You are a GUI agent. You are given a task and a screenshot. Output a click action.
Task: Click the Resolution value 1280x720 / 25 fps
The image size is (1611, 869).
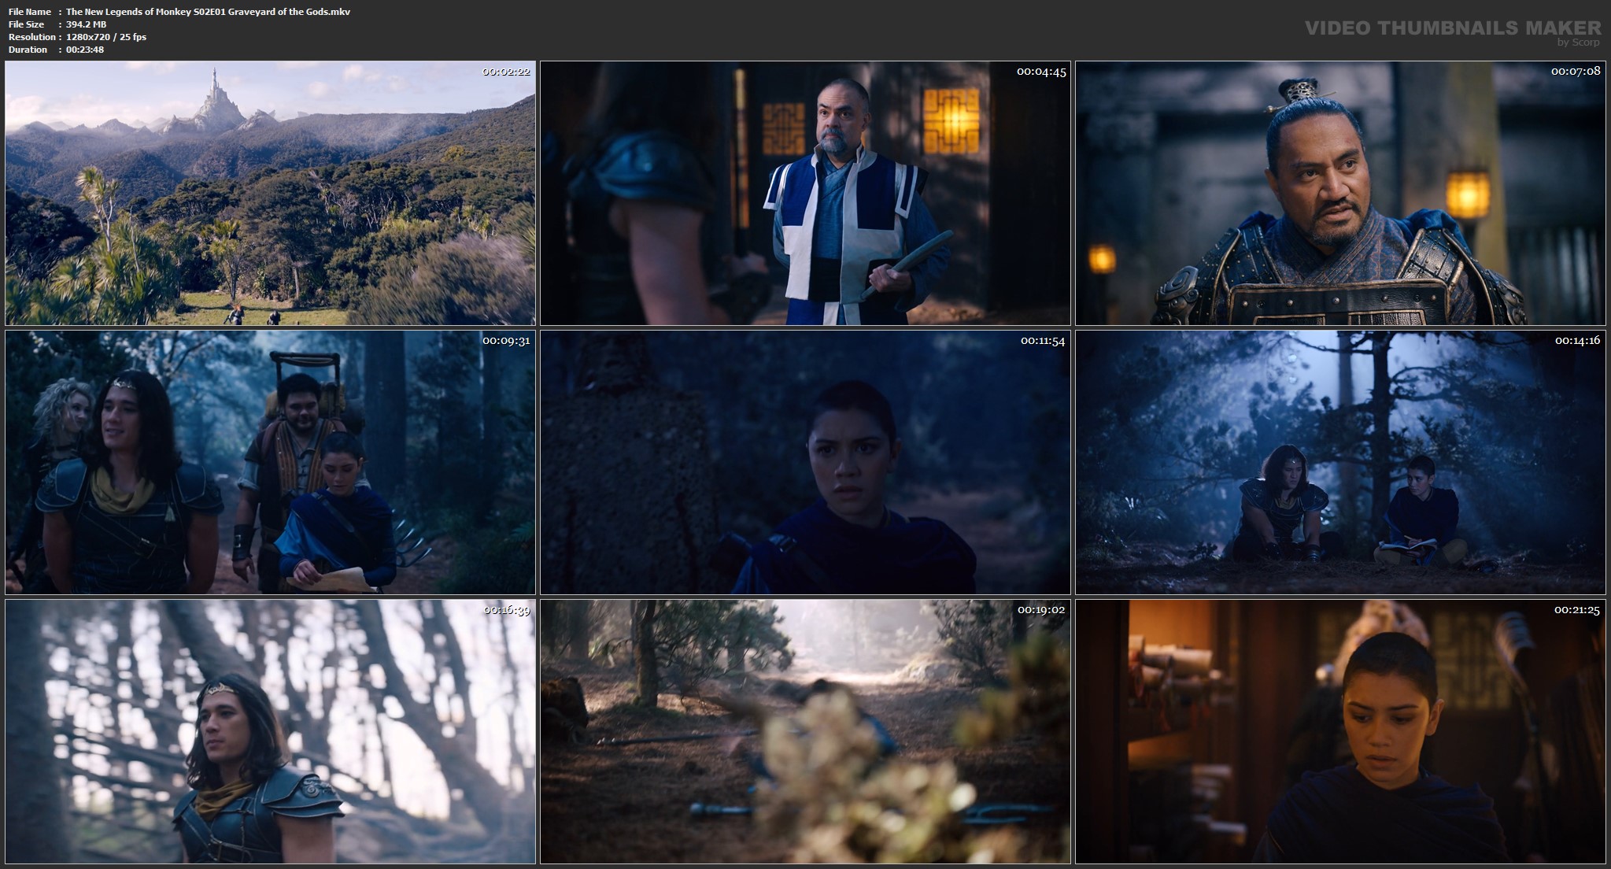point(106,37)
